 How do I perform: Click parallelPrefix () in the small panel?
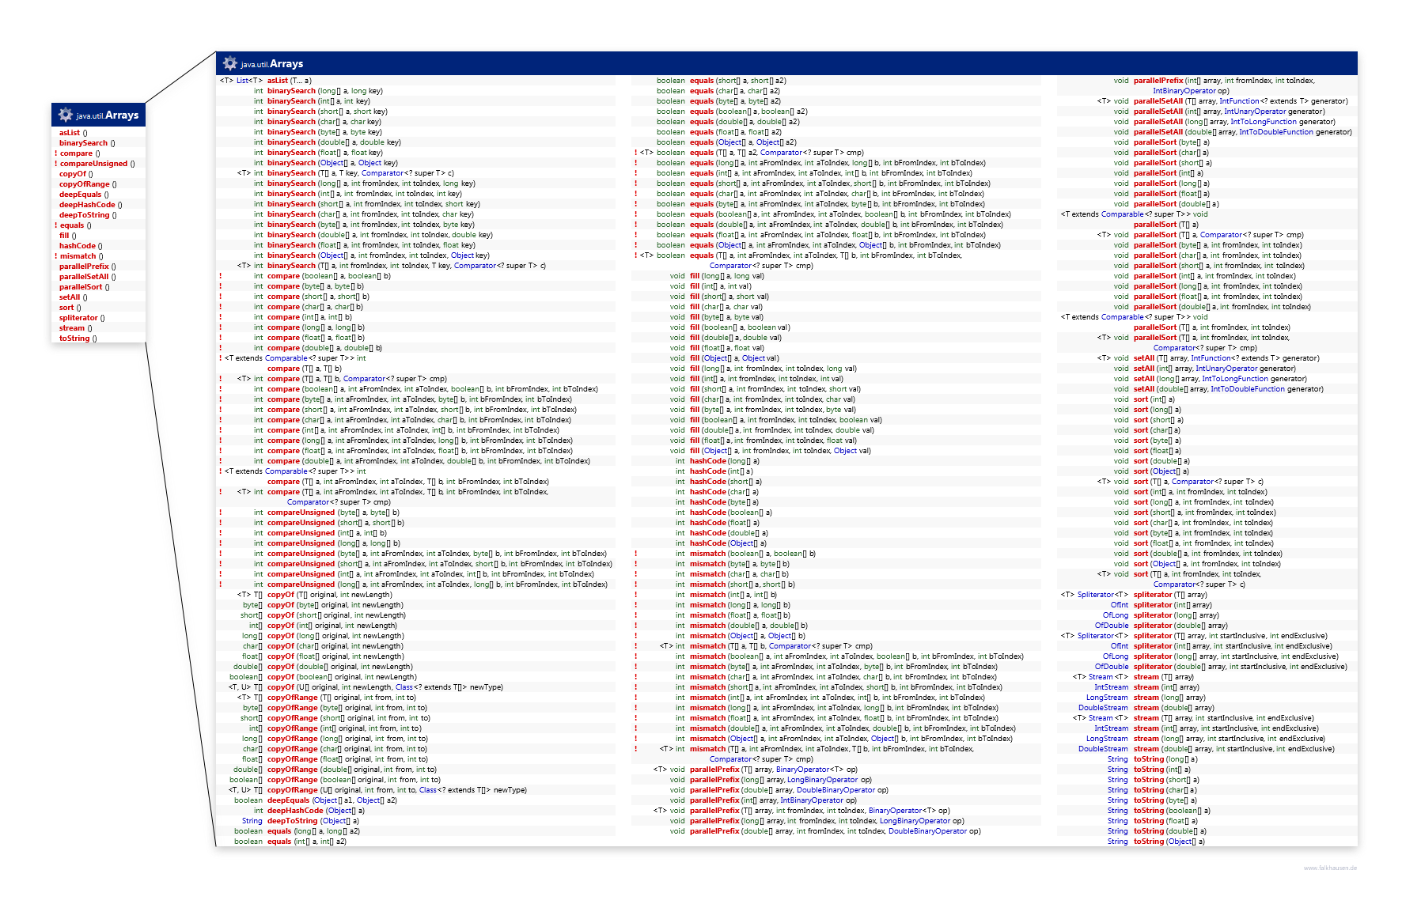(88, 267)
